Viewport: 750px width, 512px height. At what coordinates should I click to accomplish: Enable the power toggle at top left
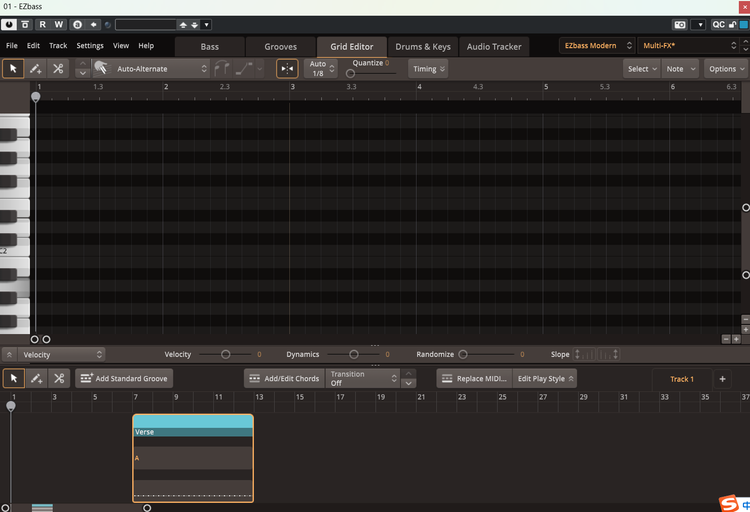9,24
